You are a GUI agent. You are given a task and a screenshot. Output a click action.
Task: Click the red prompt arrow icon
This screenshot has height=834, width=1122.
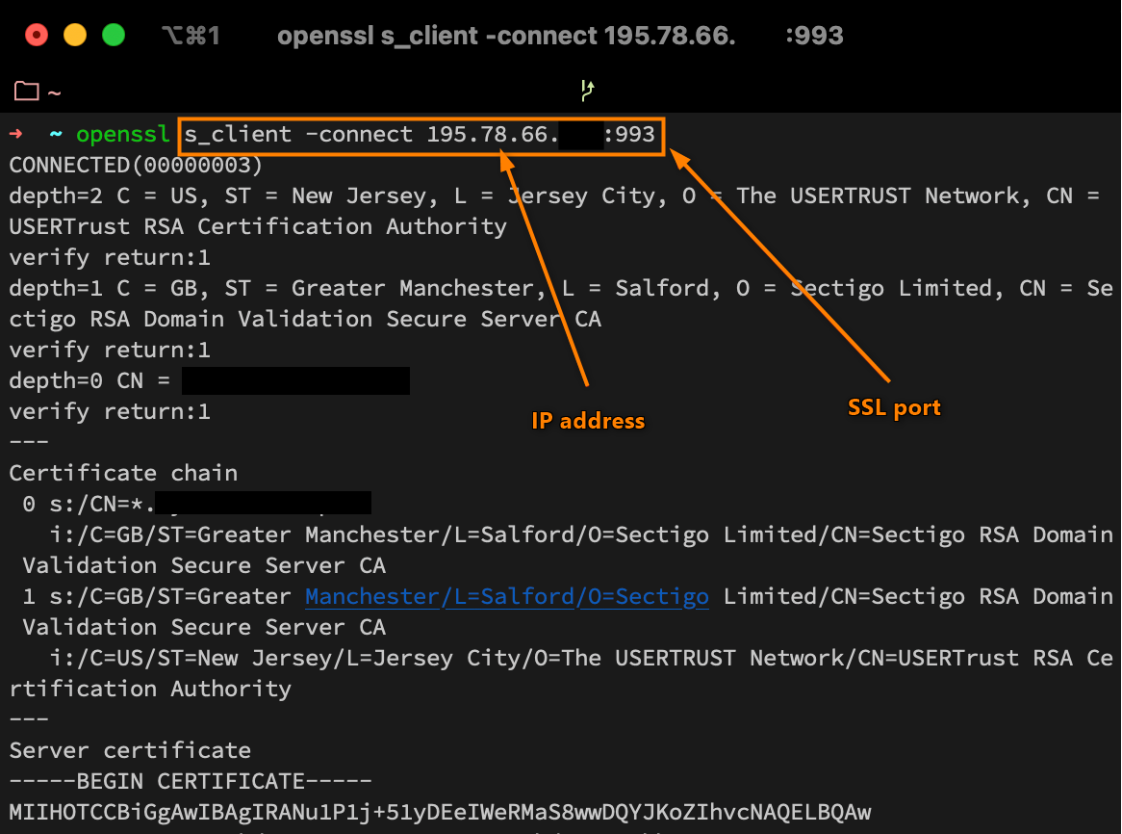point(15,134)
